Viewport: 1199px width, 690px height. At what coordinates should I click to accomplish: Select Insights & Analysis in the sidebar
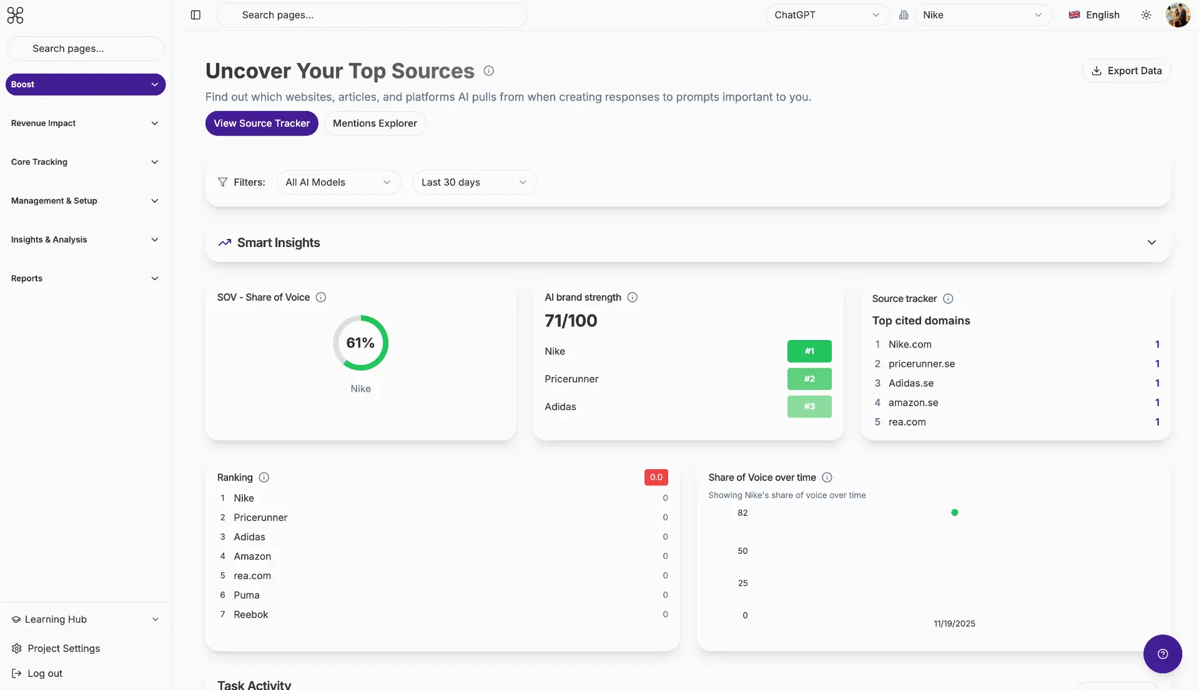49,239
